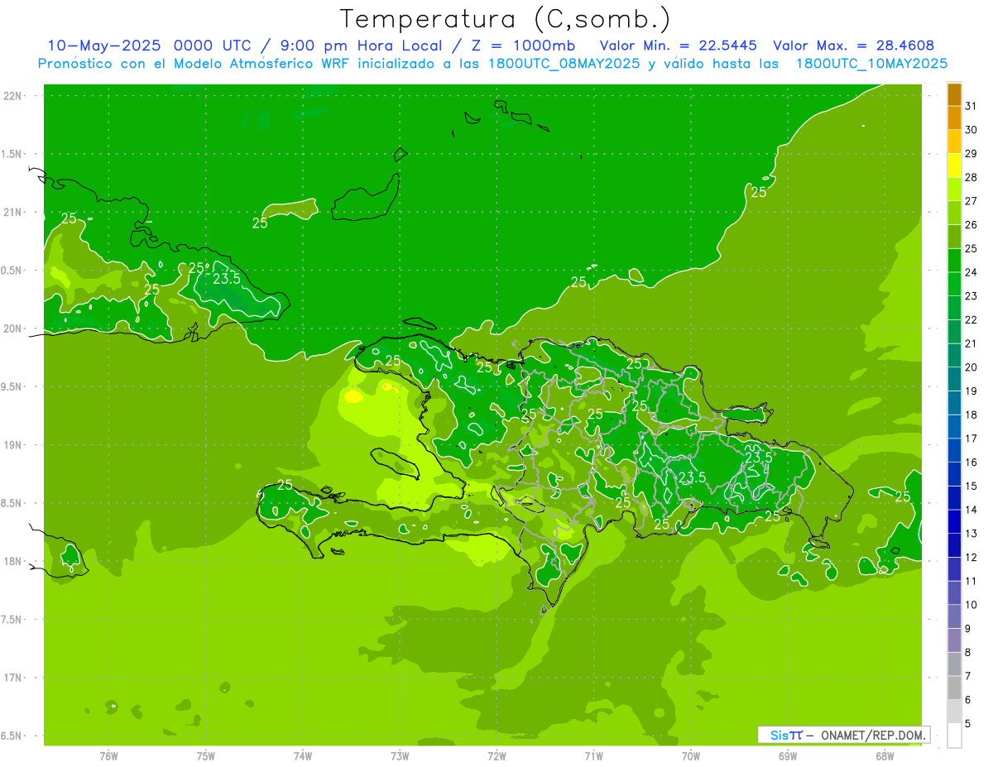Screen dimensions: 993x767
Task: Click the '17N' latitude axis label
Action: click(x=12, y=678)
